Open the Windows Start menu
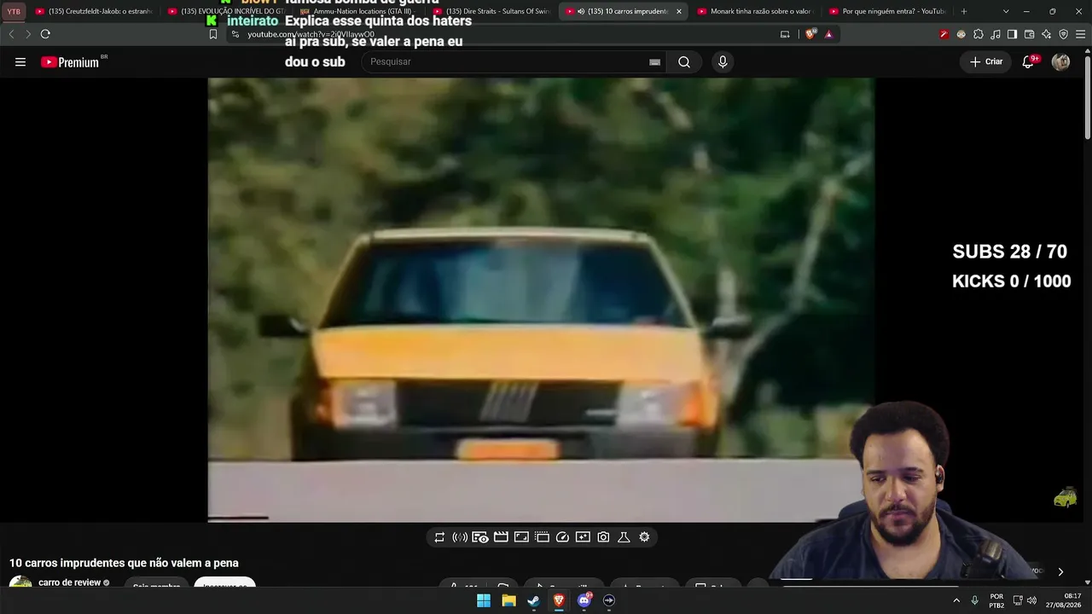The image size is (1092, 614). (484, 600)
